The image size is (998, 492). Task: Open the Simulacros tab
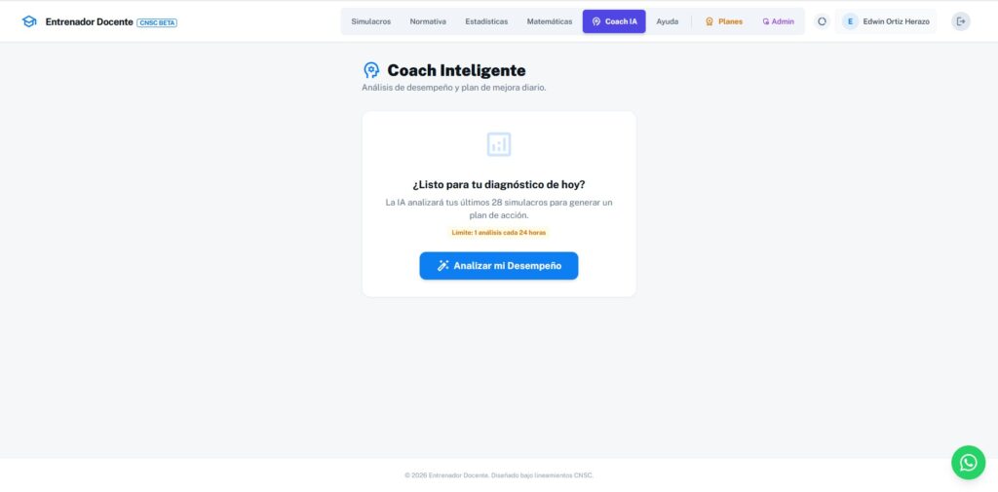point(371,21)
